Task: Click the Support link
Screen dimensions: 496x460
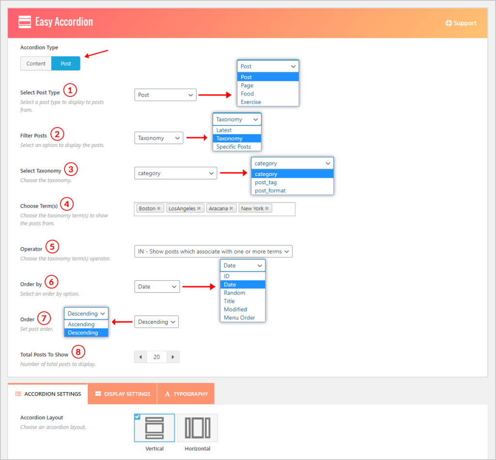Action: click(x=461, y=23)
